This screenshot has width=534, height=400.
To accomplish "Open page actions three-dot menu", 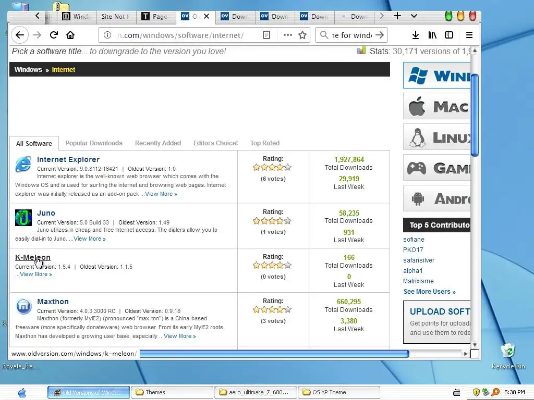I will (288, 35).
